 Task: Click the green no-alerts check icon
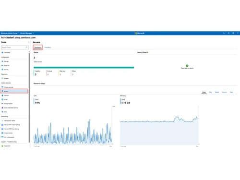coord(187,66)
